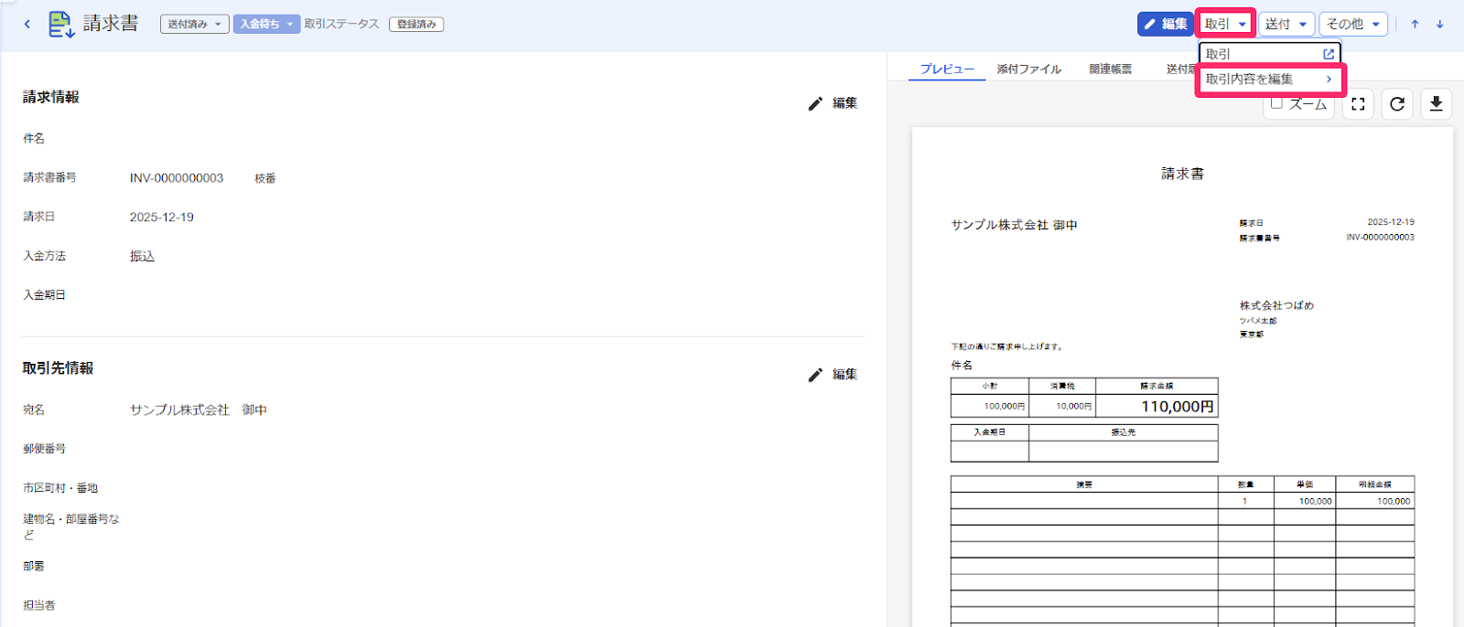This screenshot has width=1464, height=627.
Task: Switch to the プレビュー tab
Action: point(947,69)
